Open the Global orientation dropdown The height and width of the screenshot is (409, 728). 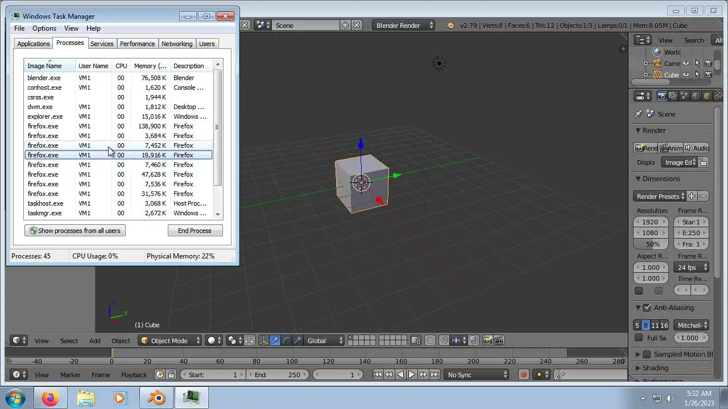[x=324, y=340]
